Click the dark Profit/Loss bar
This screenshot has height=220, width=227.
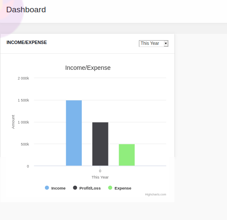tap(100, 144)
